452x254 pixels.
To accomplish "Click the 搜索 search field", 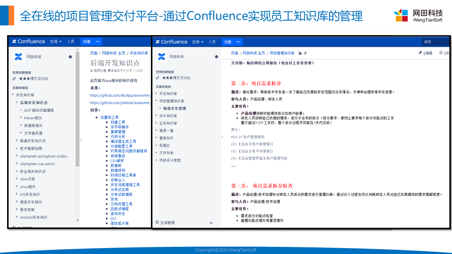I will point(436,42).
